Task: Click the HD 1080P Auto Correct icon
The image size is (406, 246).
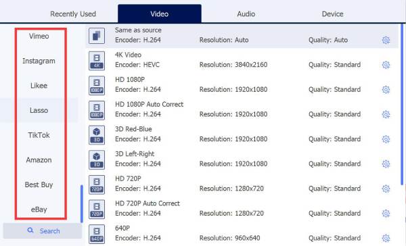Action: (x=97, y=110)
